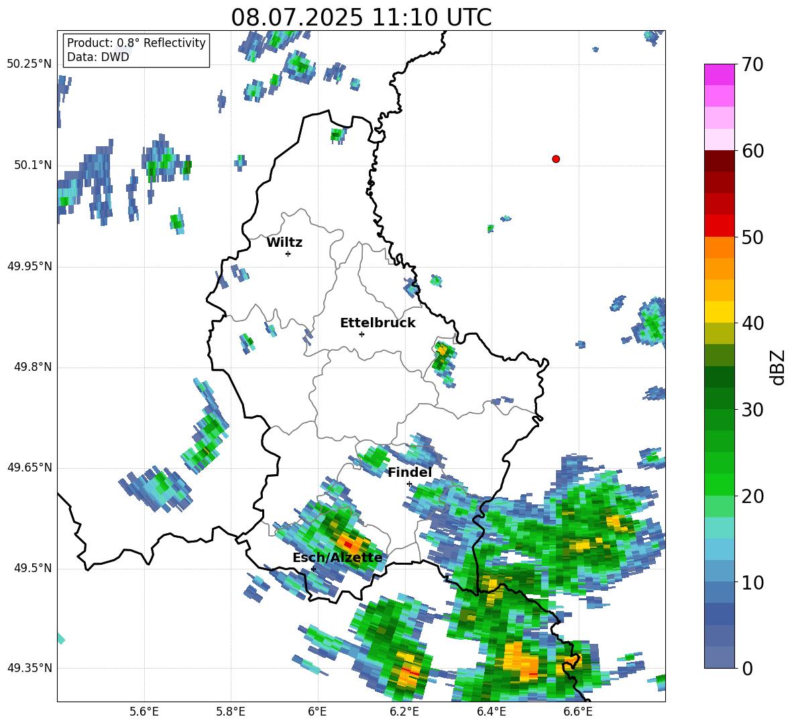Click the yellow colorbar segment just above 40

pos(719,312)
